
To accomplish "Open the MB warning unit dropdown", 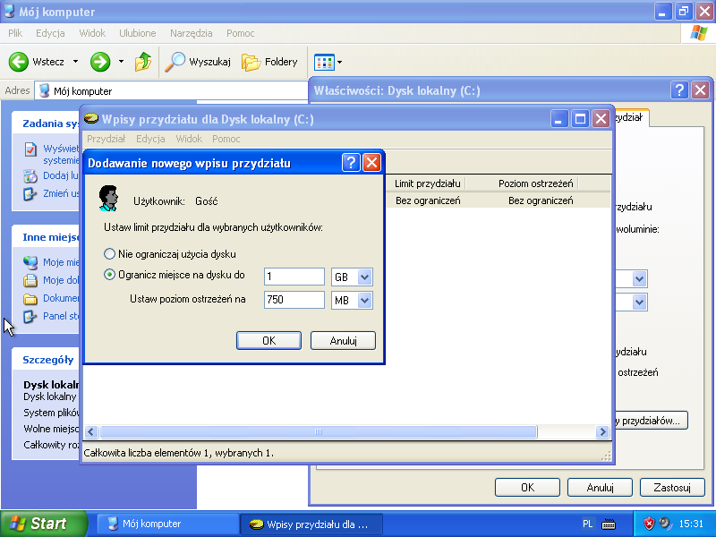I will tap(364, 300).
